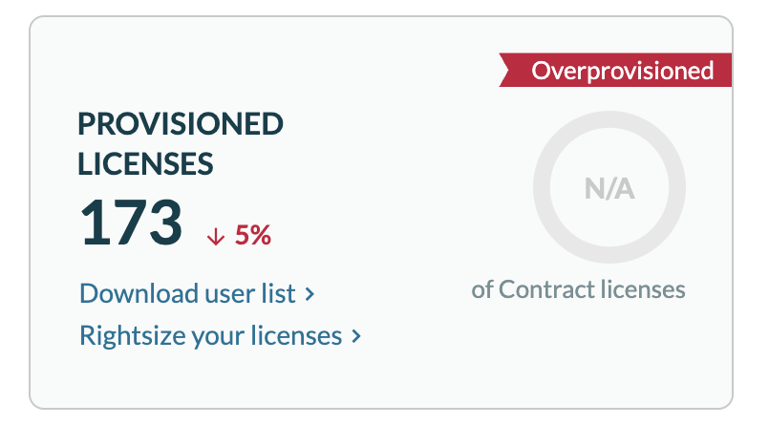Click the word 'licenses' in the Rightsize link
Image resolution: width=769 pixels, height=425 pixels.
298,336
